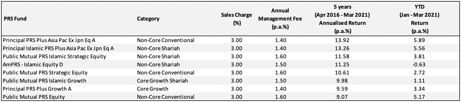Select the Category column header
The height and width of the screenshot is (102, 461).
[x=148, y=19]
